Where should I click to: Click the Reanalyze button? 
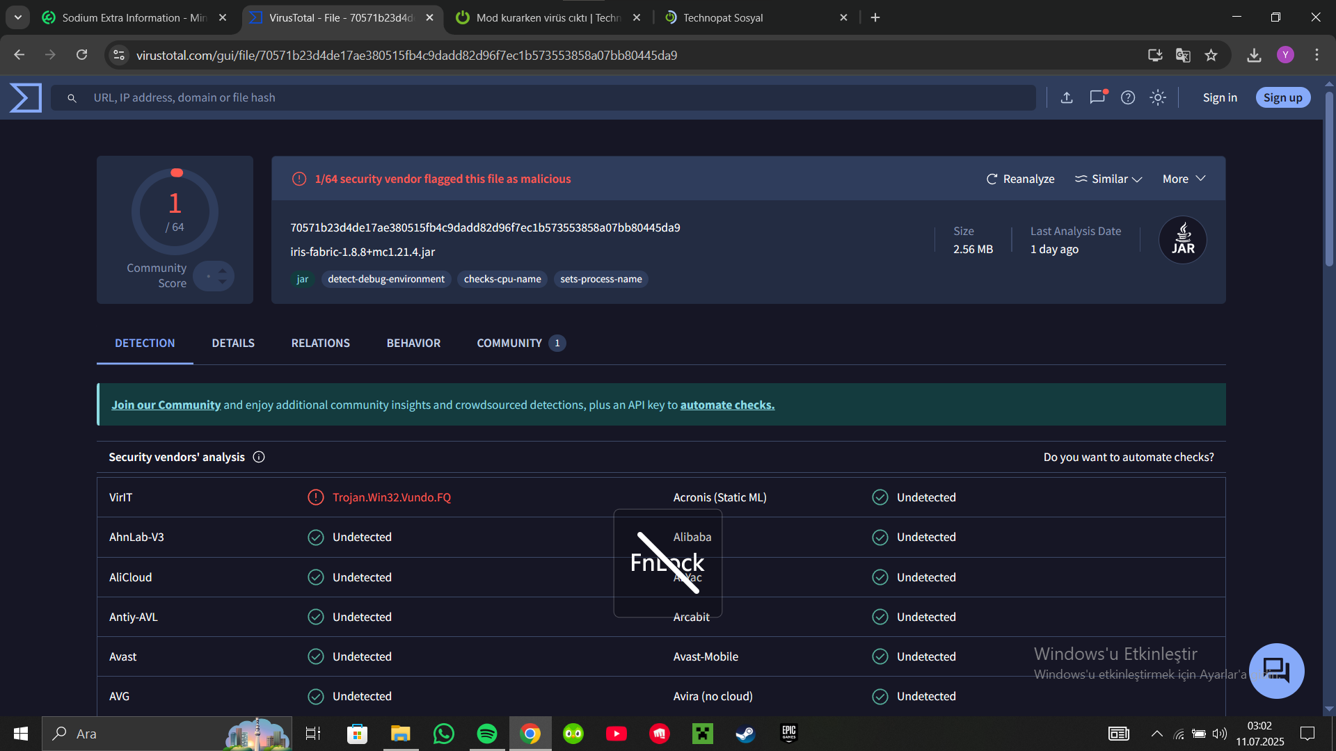(x=1021, y=179)
